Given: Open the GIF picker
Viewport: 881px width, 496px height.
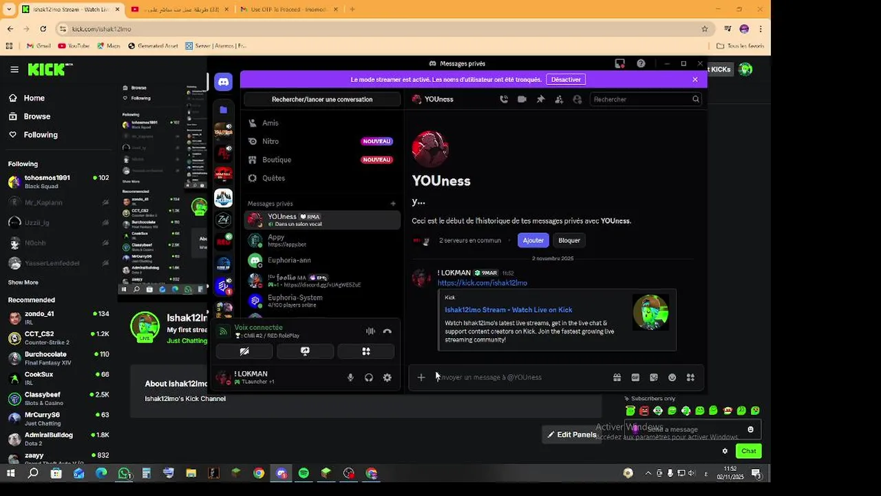Looking at the screenshot, I should pyautogui.click(x=635, y=378).
